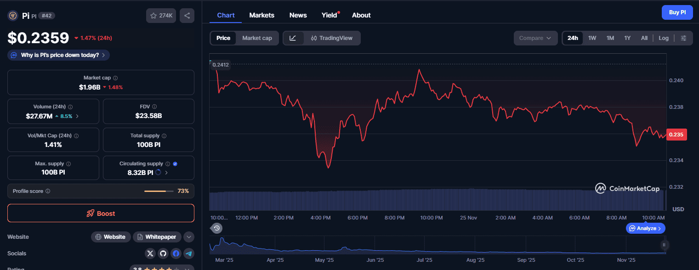This screenshot has width=699, height=270.
Task: Open chart settings sliders icon
Action: (x=683, y=38)
